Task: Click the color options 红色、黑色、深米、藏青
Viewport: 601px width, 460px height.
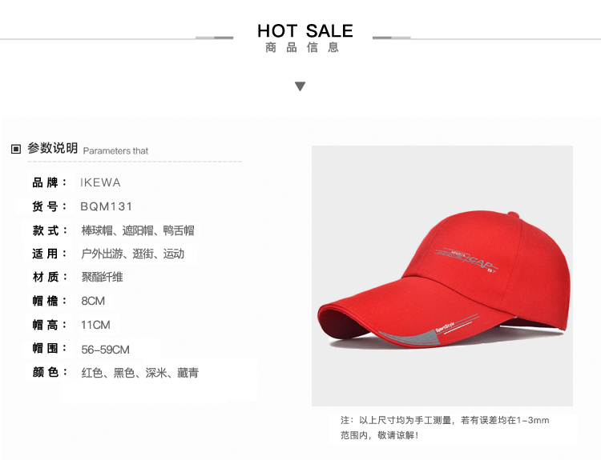Action: pyautogui.click(x=140, y=373)
